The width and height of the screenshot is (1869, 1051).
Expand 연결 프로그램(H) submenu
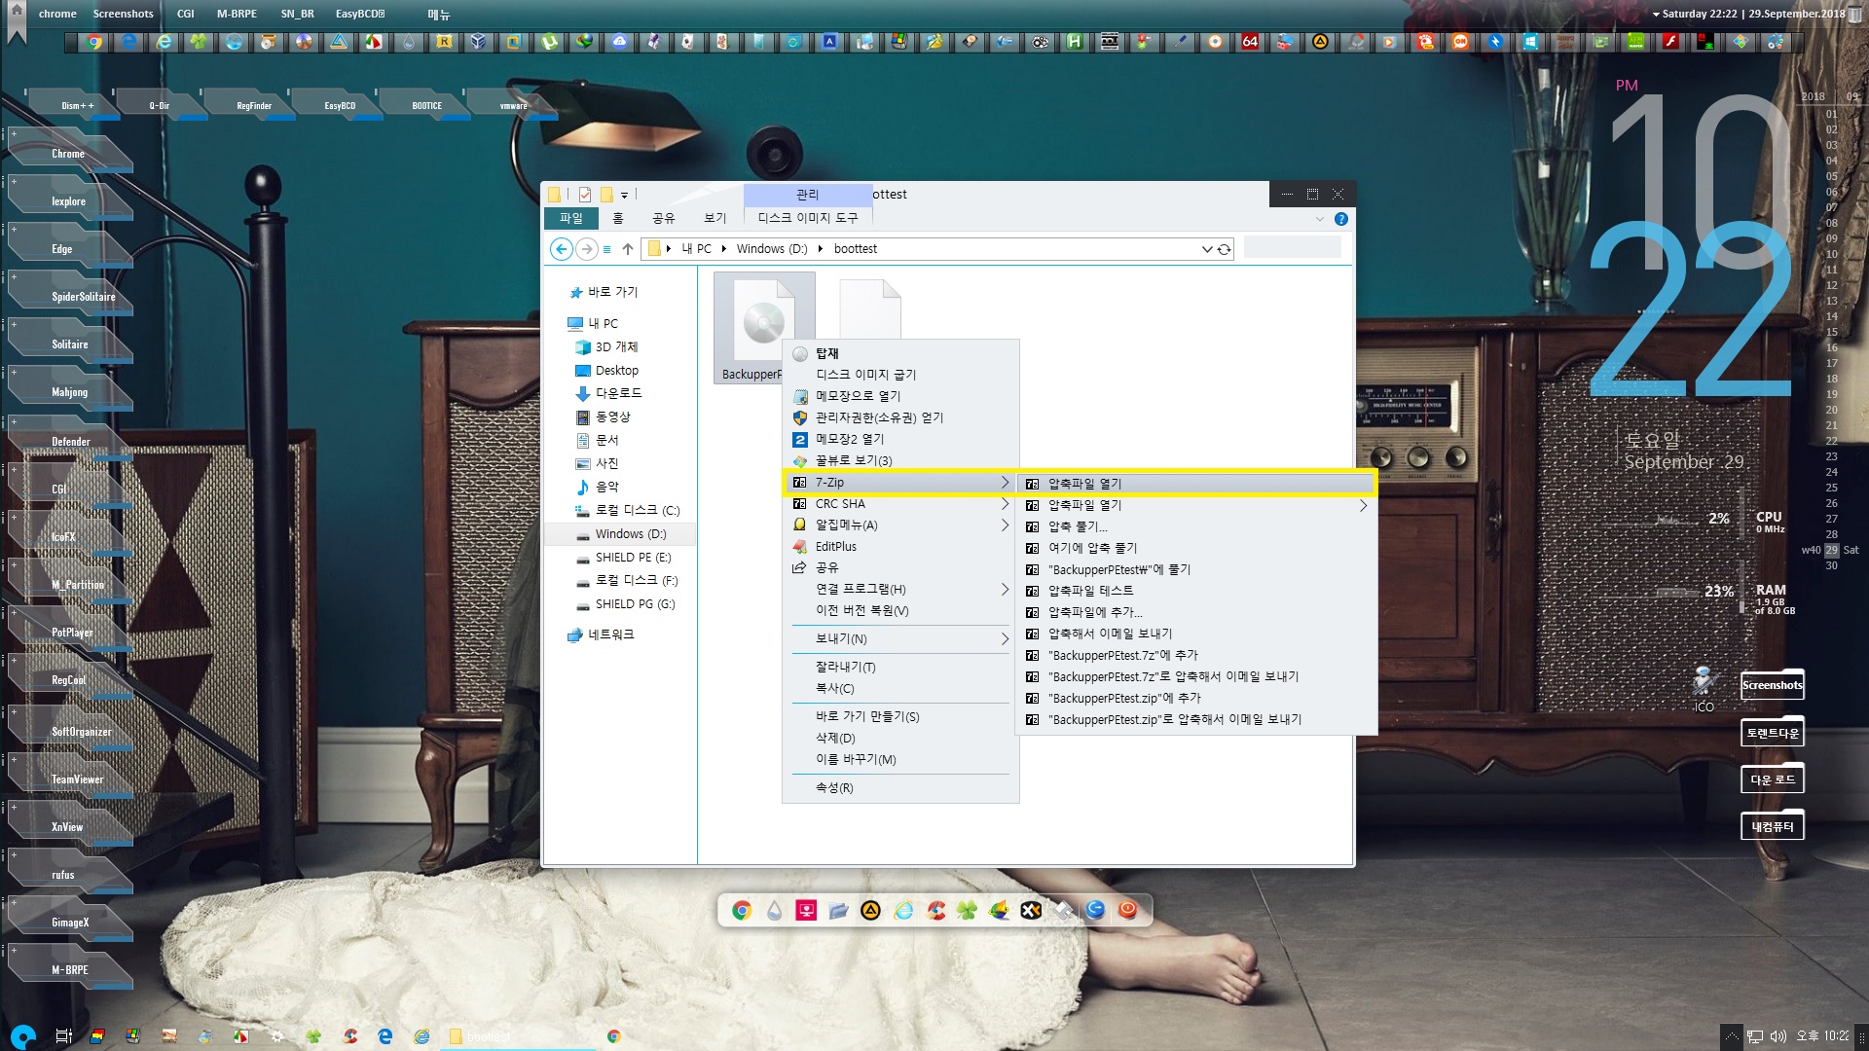point(1005,590)
